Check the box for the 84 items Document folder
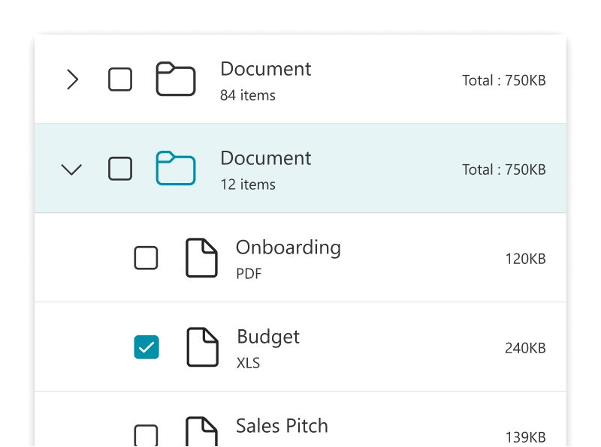Viewport: 601px width, 447px height. click(x=120, y=79)
